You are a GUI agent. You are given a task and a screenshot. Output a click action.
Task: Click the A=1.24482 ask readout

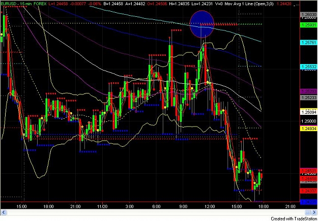click(134, 3)
